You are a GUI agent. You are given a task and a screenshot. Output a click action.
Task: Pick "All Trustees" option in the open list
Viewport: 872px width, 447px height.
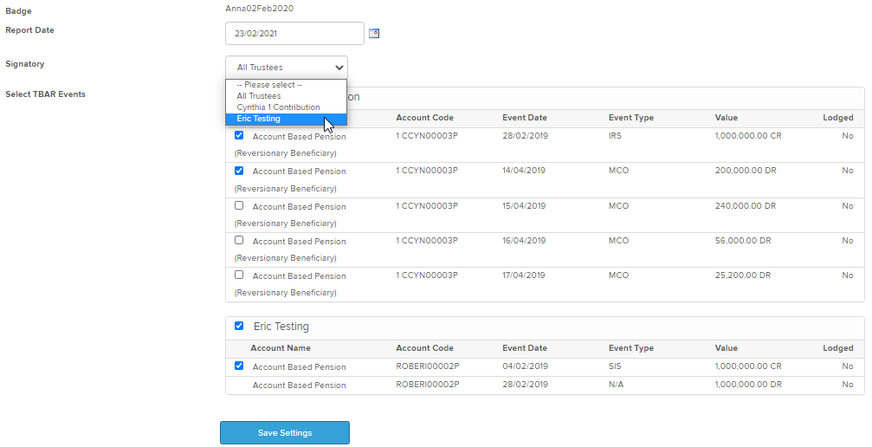coord(258,96)
